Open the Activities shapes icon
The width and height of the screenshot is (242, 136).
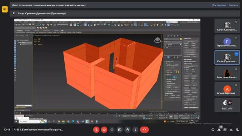[231, 130]
